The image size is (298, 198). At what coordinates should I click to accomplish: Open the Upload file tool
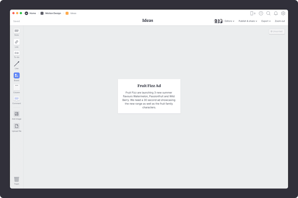tap(16, 126)
